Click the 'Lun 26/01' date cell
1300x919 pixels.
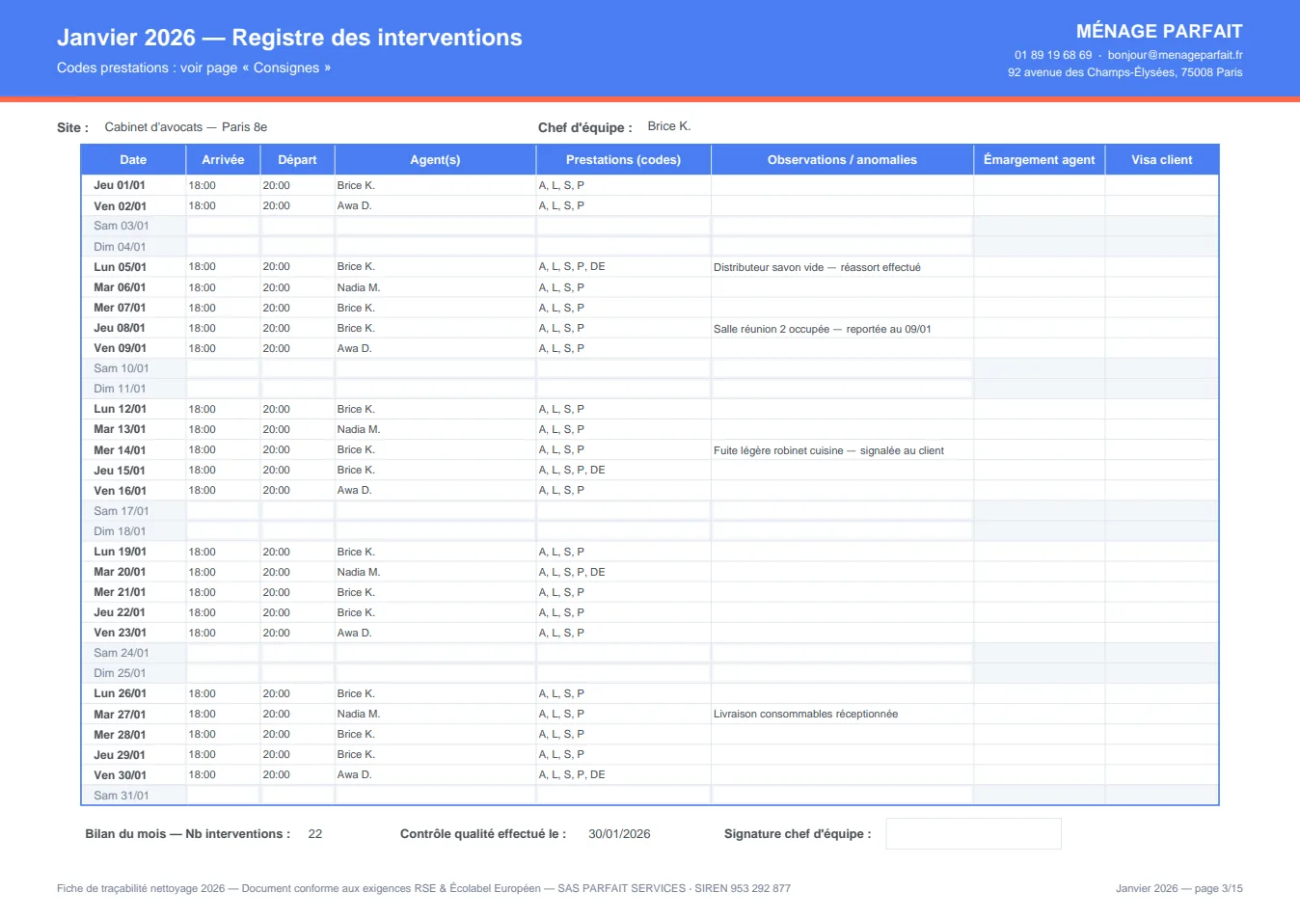point(133,693)
